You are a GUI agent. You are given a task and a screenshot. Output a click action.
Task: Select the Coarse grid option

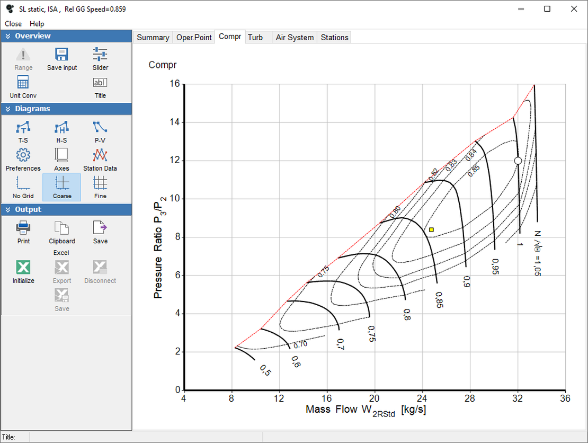[x=62, y=187]
